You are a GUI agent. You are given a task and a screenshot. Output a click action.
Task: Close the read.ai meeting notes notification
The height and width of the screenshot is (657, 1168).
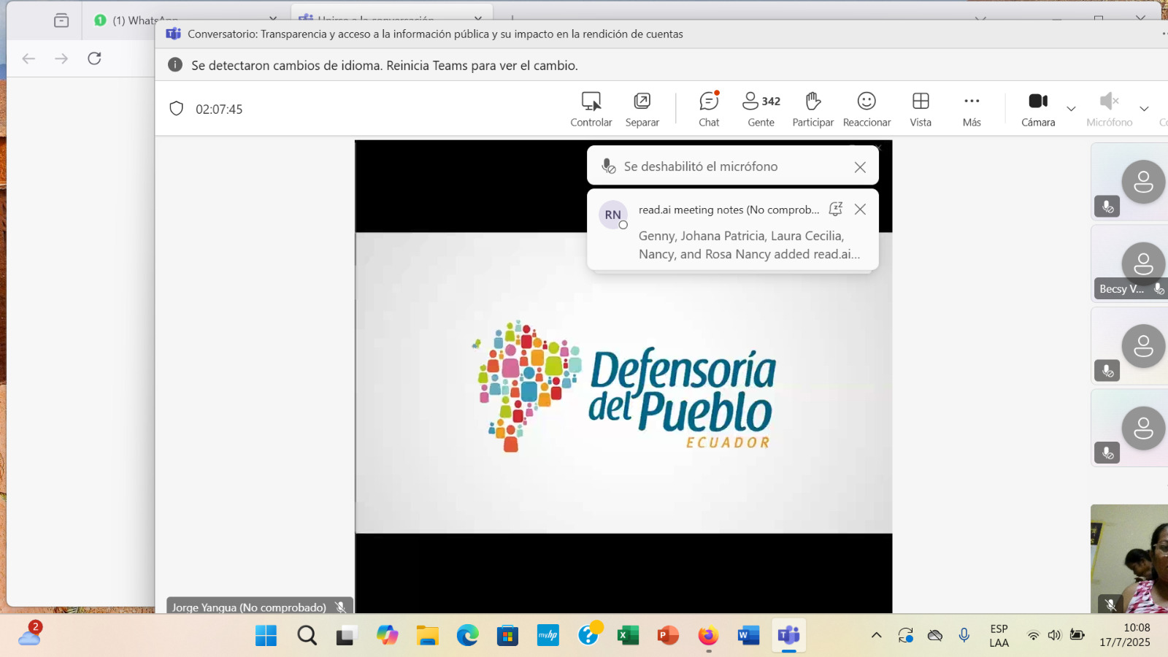[860, 210]
